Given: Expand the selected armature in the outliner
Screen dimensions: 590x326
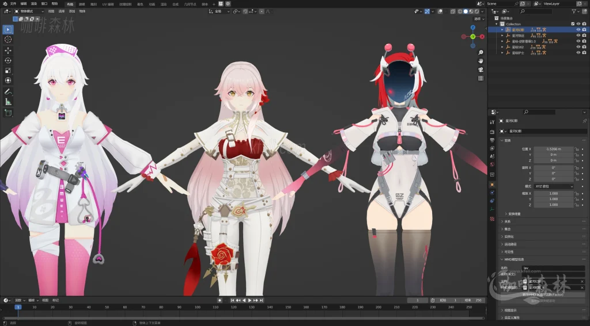Looking at the screenshot, I should click(x=502, y=30).
